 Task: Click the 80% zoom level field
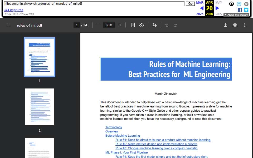point(109,25)
